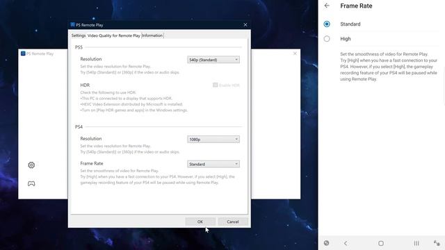Click the PS4 Resolution label

coord(91,139)
